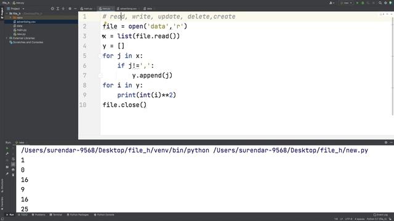
Task: Click the layout icon in Run panel left strip
Action: [7, 167]
